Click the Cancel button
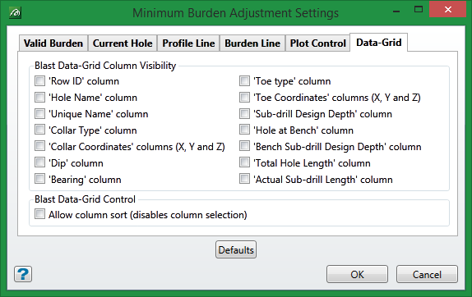 [427, 274]
